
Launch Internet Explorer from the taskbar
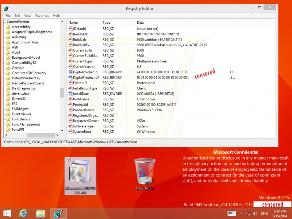(x=23, y=213)
